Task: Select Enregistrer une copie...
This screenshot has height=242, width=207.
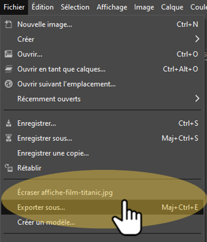Action: (102, 153)
